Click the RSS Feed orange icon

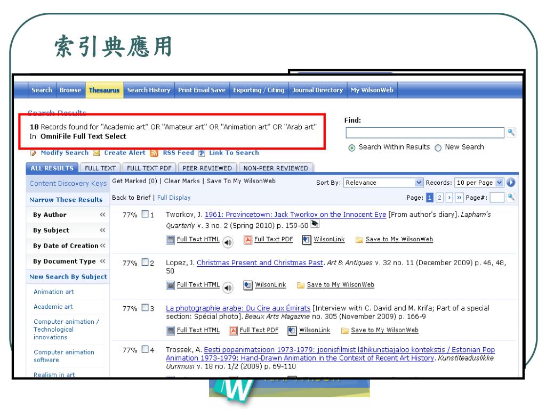tap(154, 153)
